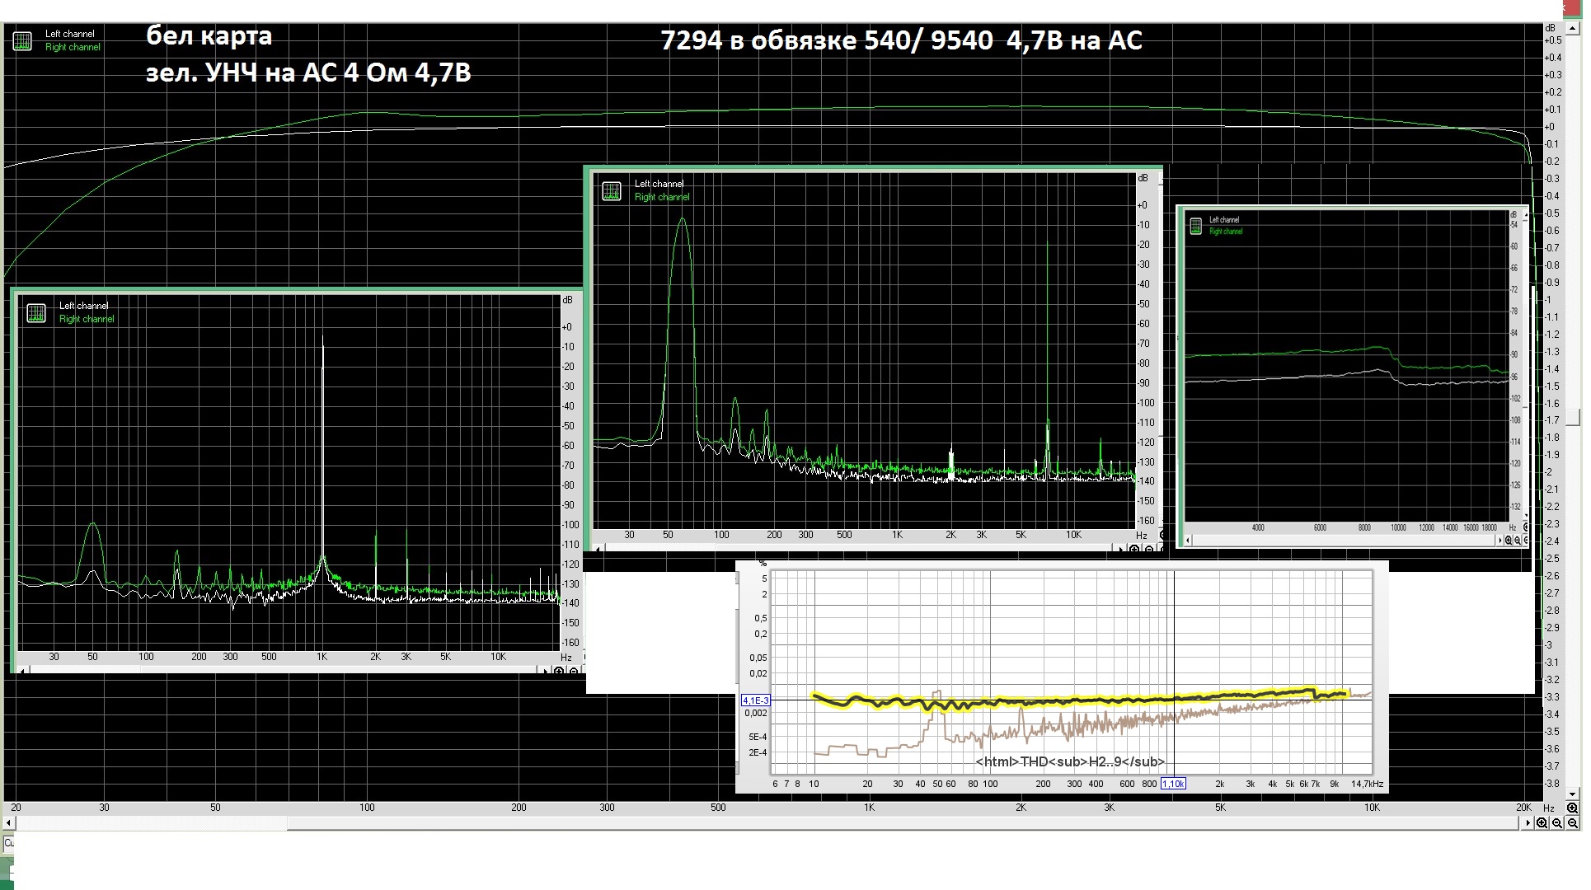Click grid icon in main frequency response graph

click(22, 40)
